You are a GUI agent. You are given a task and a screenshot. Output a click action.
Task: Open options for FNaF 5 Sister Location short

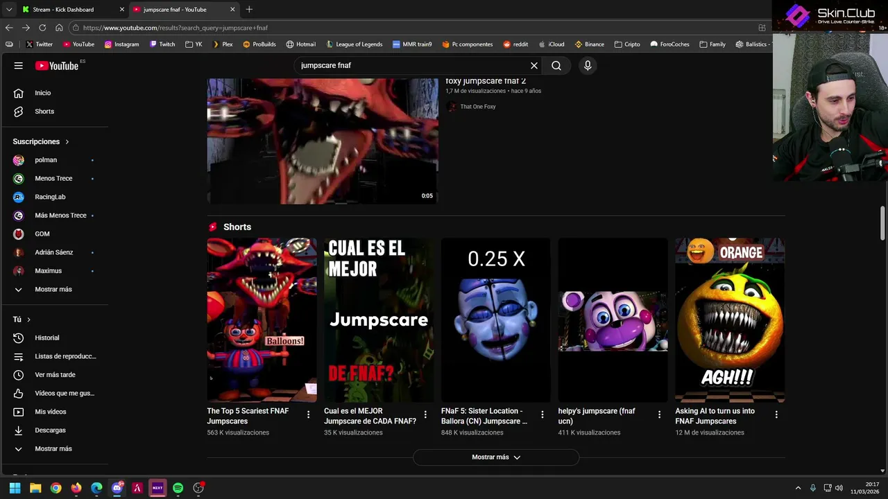pyautogui.click(x=543, y=414)
